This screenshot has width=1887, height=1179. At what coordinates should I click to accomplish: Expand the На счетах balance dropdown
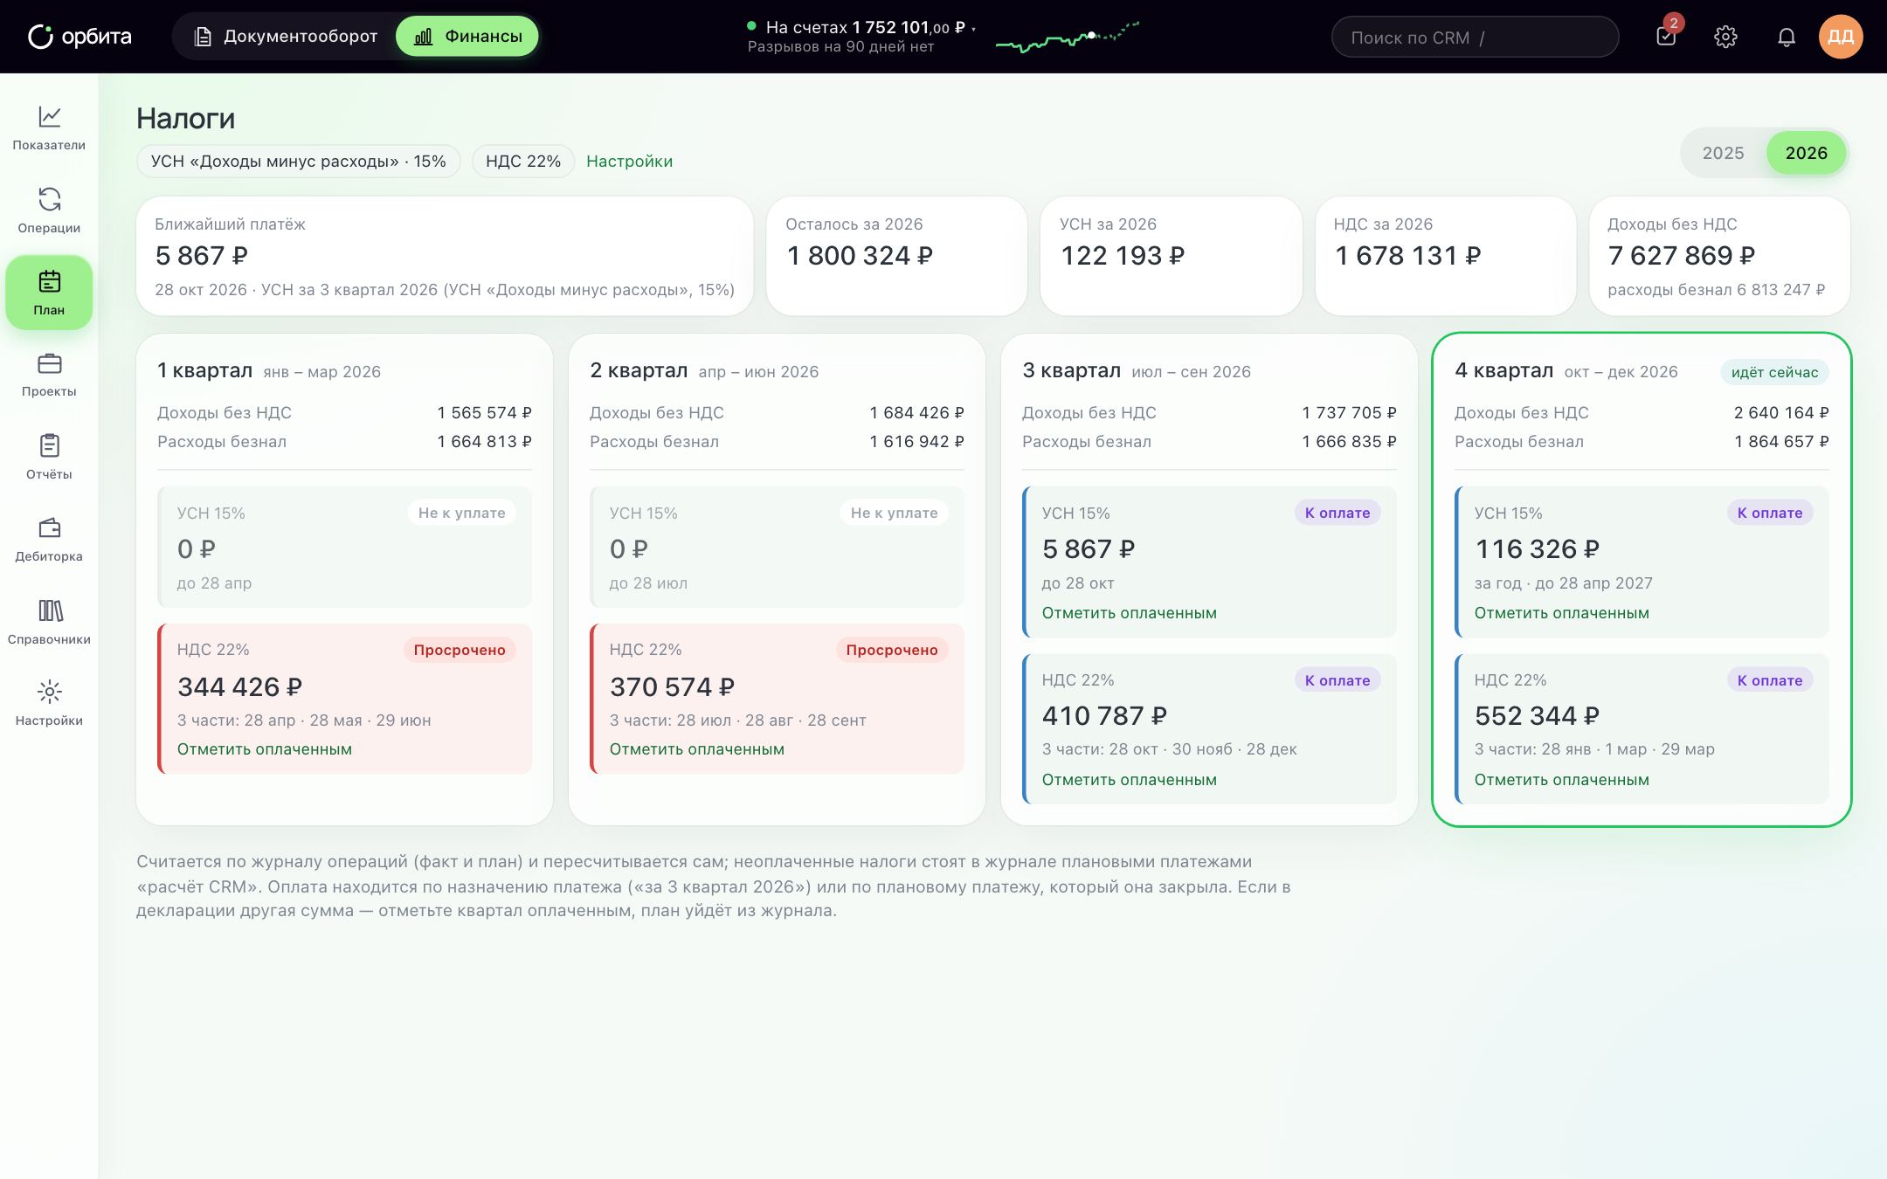pyautogui.click(x=861, y=27)
